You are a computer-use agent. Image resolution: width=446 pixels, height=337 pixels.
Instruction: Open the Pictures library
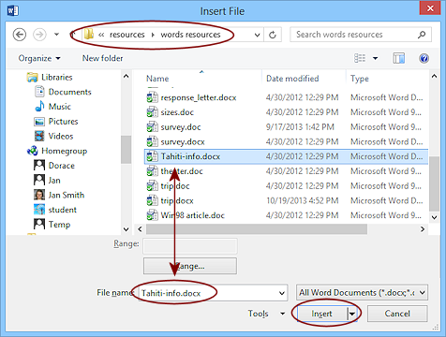pos(63,121)
